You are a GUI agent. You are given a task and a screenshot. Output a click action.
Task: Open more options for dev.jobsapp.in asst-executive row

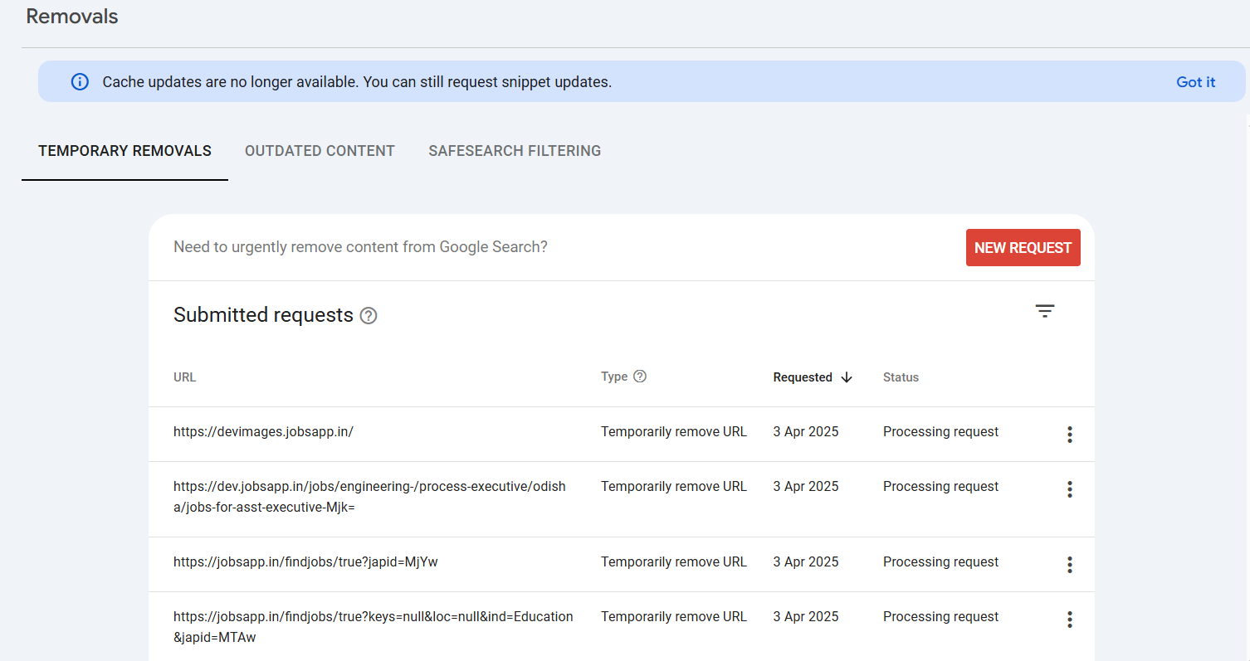click(1069, 489)
